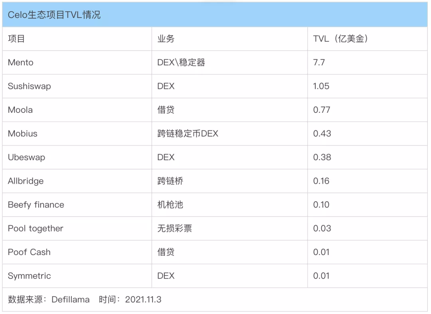This screenshot has height=314, width=431.
Task: Select the 业务 column header
Action: coord(166,39)
